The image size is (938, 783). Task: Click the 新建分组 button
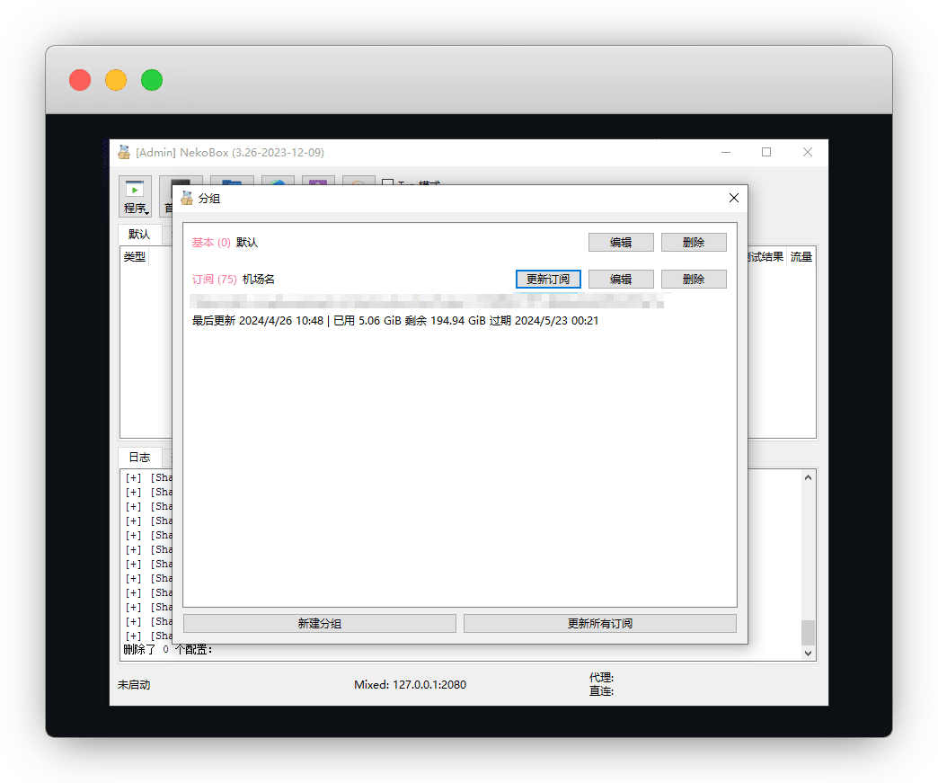[320, 623]
